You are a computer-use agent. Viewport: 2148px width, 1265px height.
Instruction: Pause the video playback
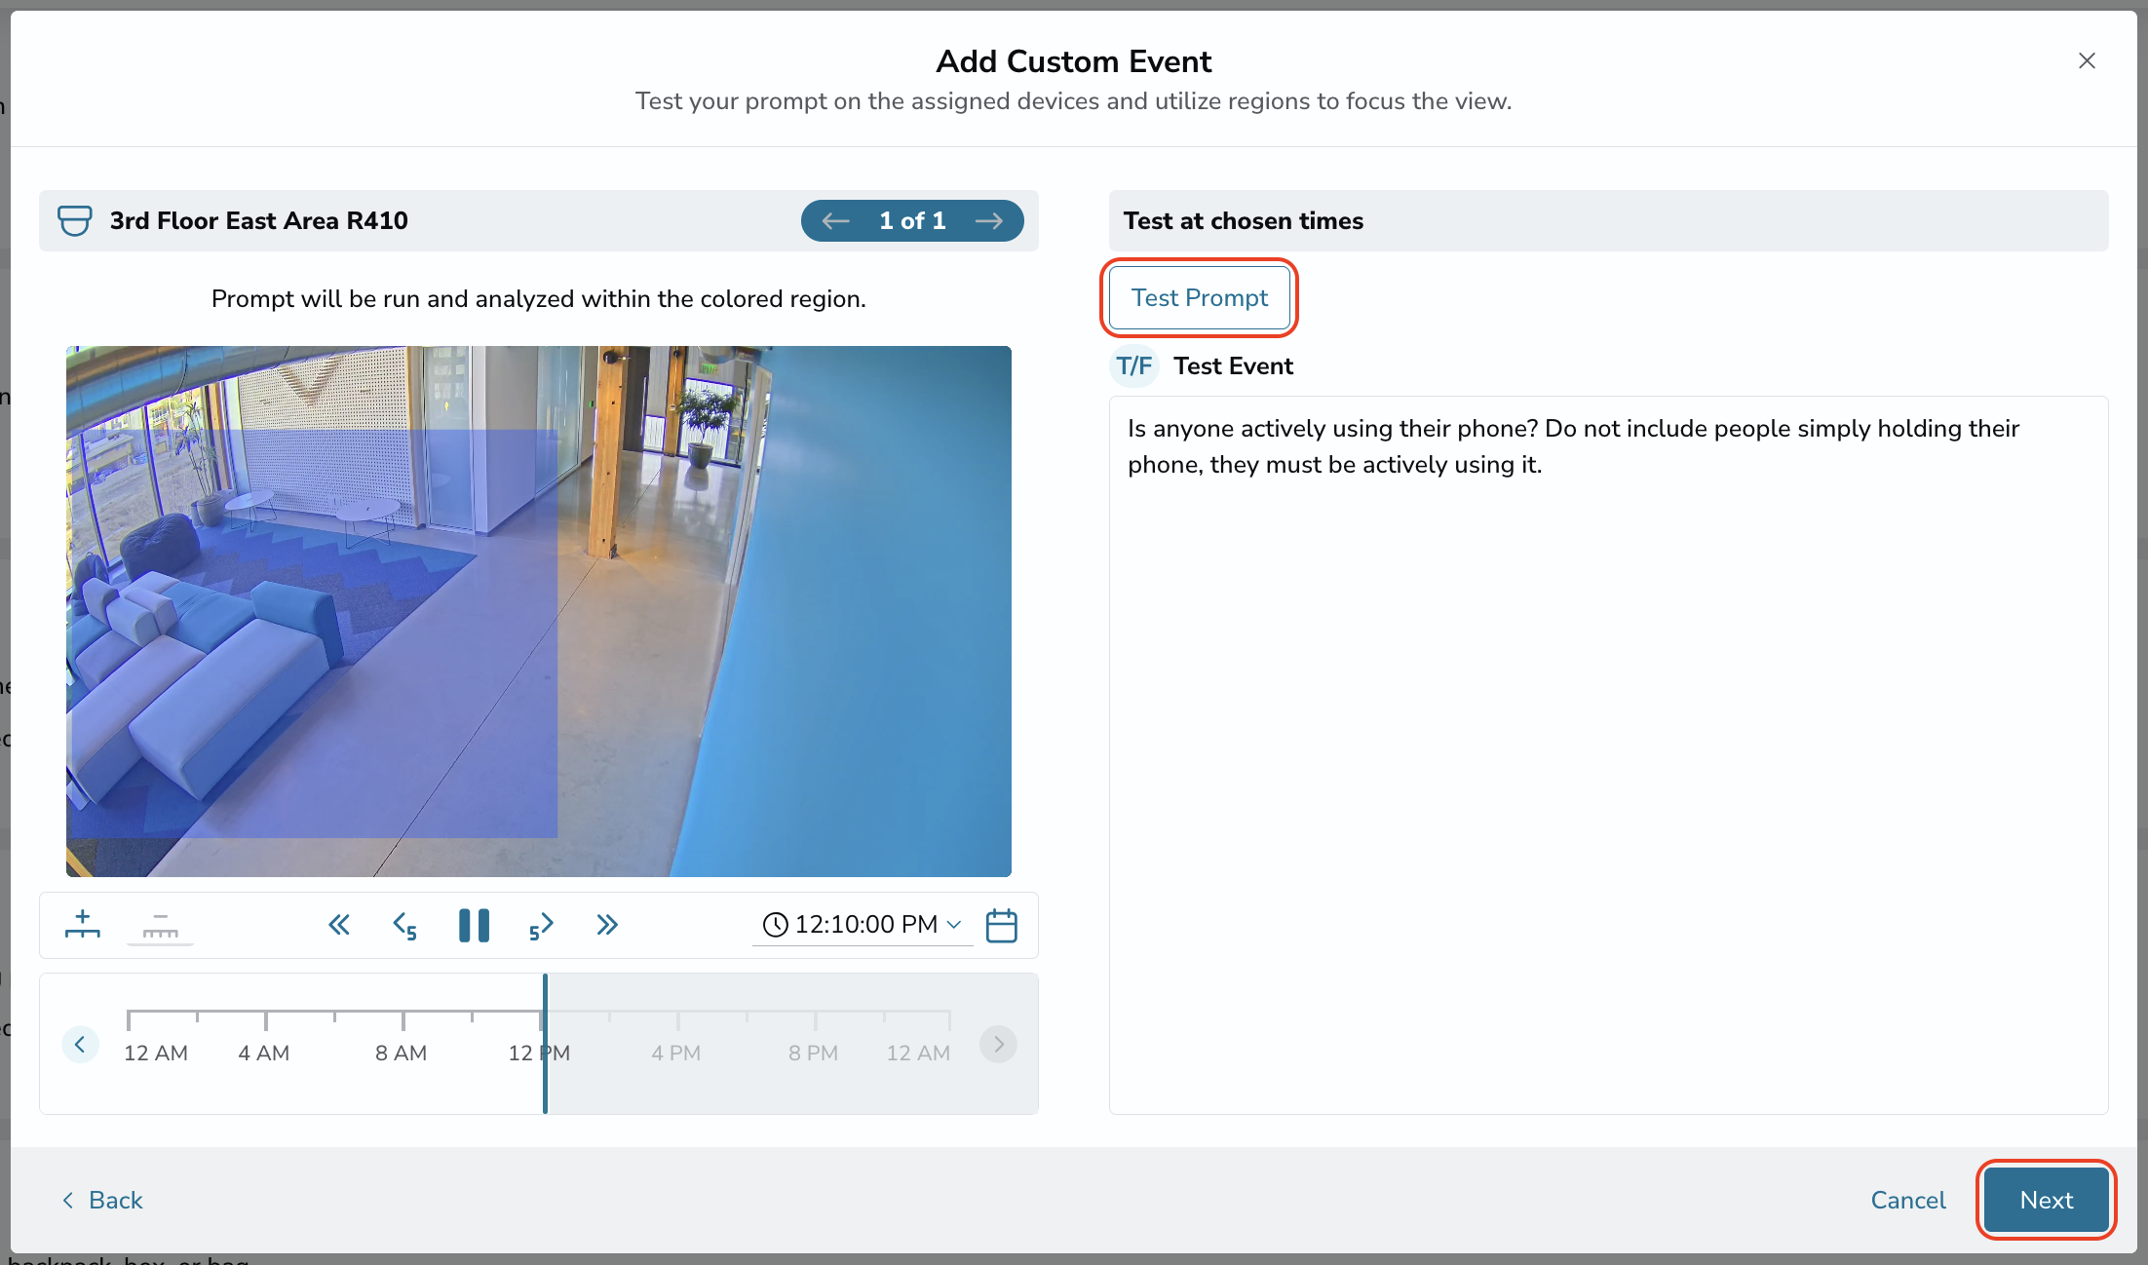point(474,925)
